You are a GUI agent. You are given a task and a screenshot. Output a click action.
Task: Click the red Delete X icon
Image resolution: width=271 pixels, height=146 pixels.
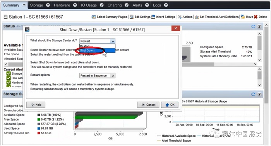[256, 17]
